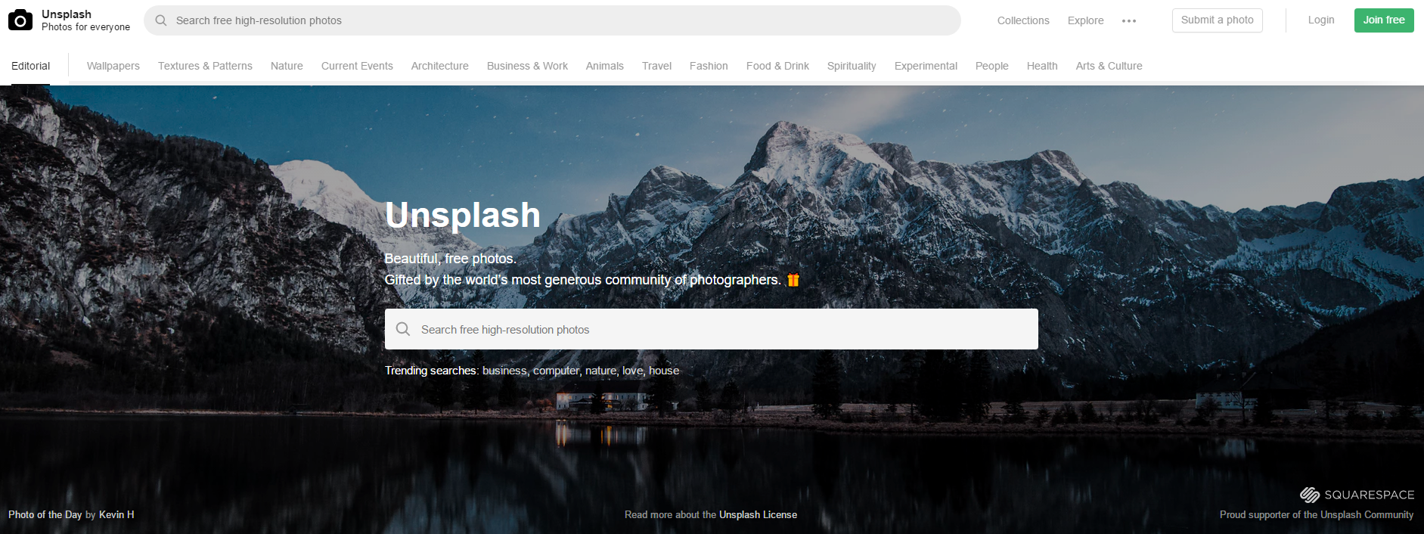Select the Editorial tab
This screenshot has width=1424, height=534.
click(x=31, y=66)
